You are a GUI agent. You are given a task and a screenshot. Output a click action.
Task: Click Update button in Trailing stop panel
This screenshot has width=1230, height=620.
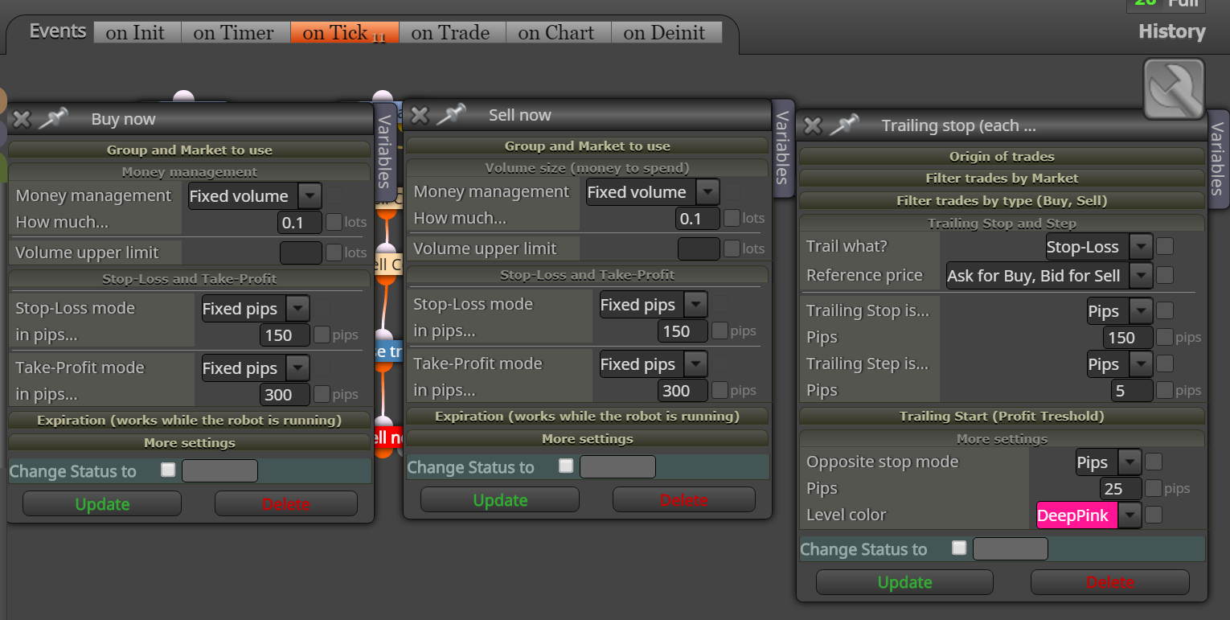pyautogui.click(x=904, y=582)
